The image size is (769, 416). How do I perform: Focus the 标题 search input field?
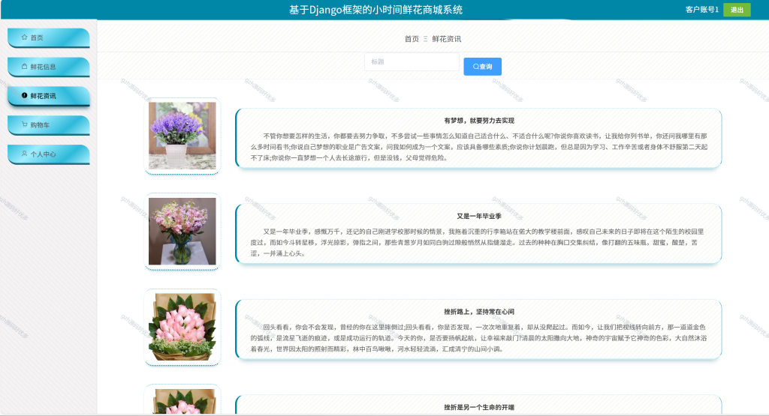(x=412, y=61)
